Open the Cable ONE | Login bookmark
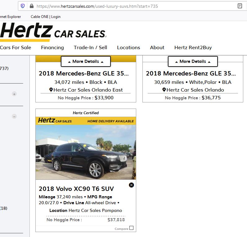The width and height of the screenshot is (247, 237). [x=46, y=17]
